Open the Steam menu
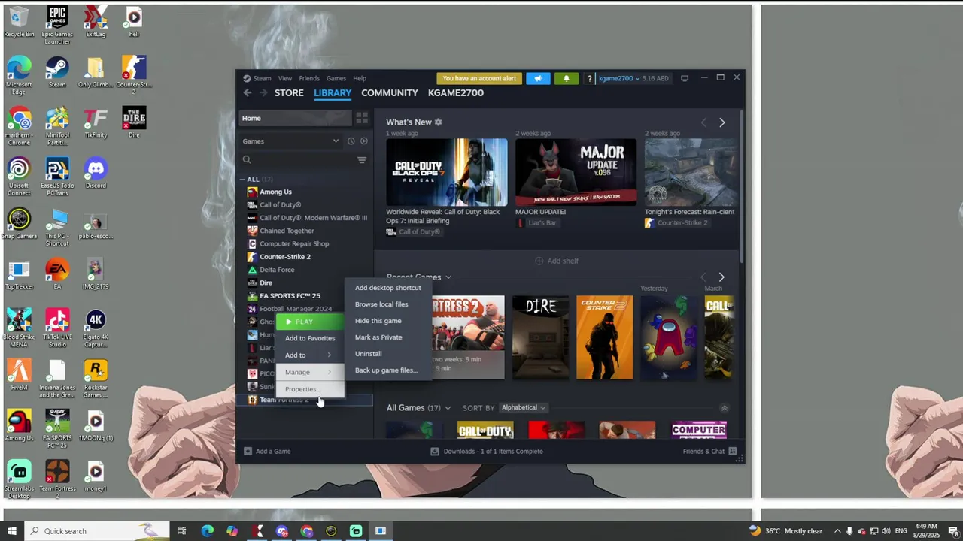Viewport: 963px width, 541px height. 262,78
